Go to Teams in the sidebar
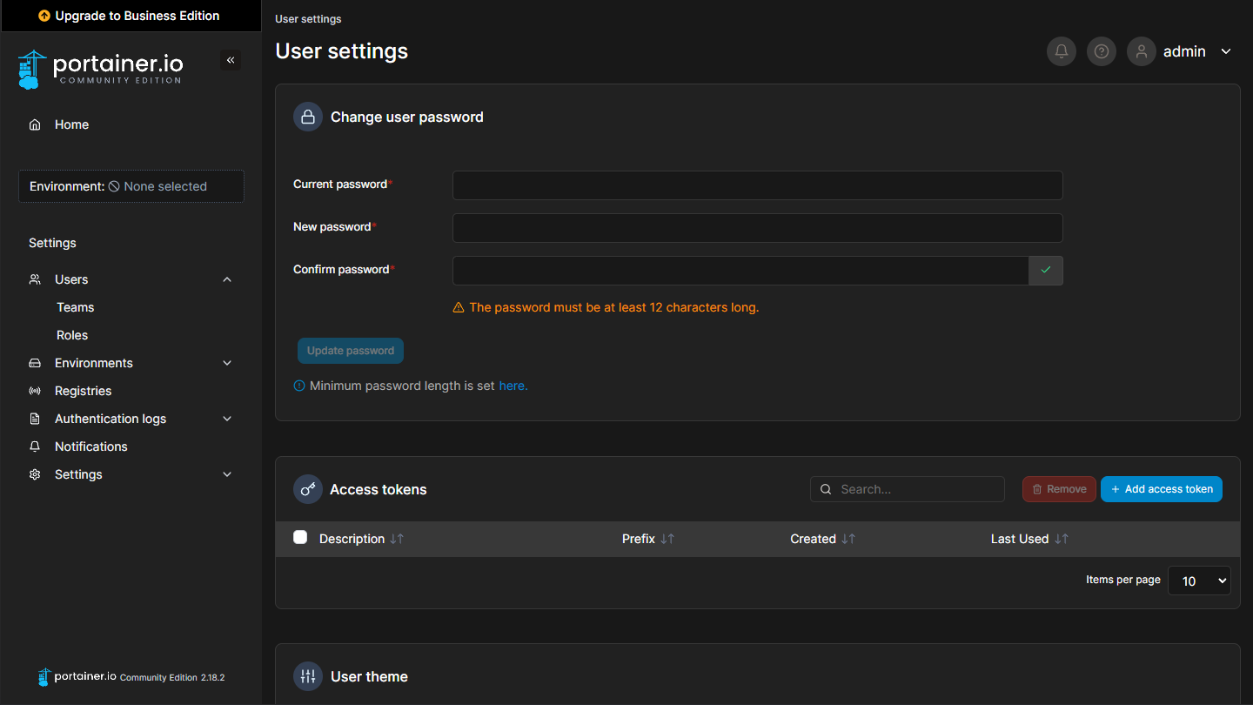The image size is (1253, 705). tap(75, 307)
